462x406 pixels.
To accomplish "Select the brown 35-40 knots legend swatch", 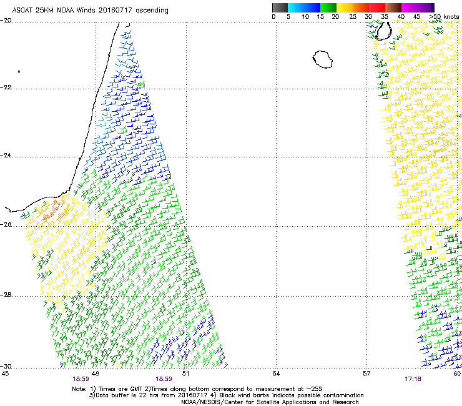I will click(393, 7).
